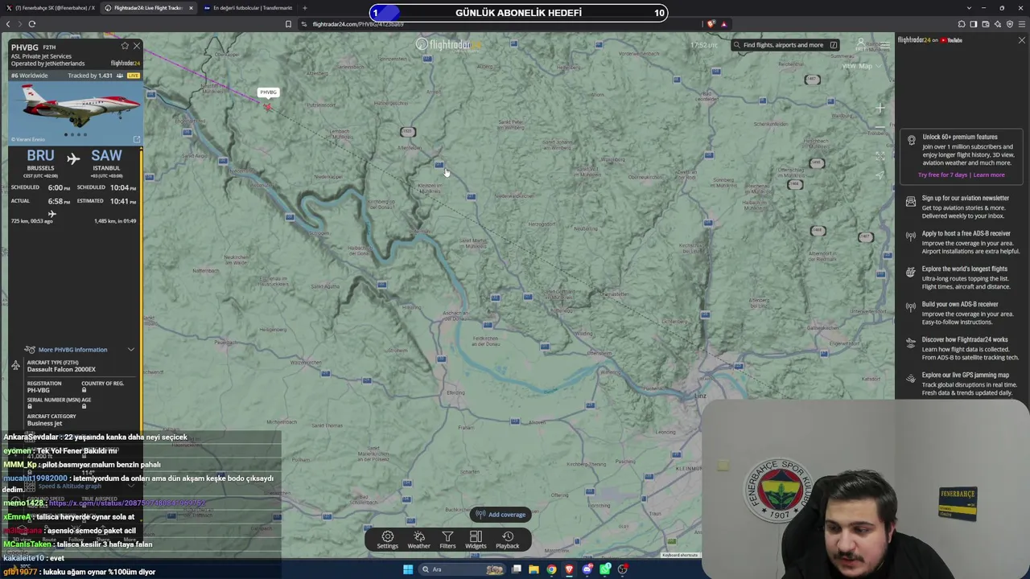Image resolution: width=1030 pixels, height=579 pixels.
Task: Click Try free for 7 days link
Action: click(943, 175)
